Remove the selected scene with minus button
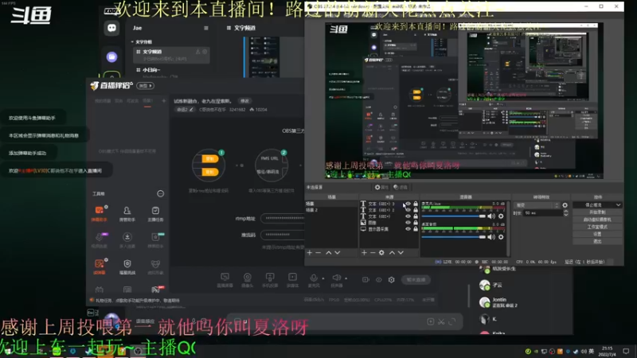 (318, 252)
